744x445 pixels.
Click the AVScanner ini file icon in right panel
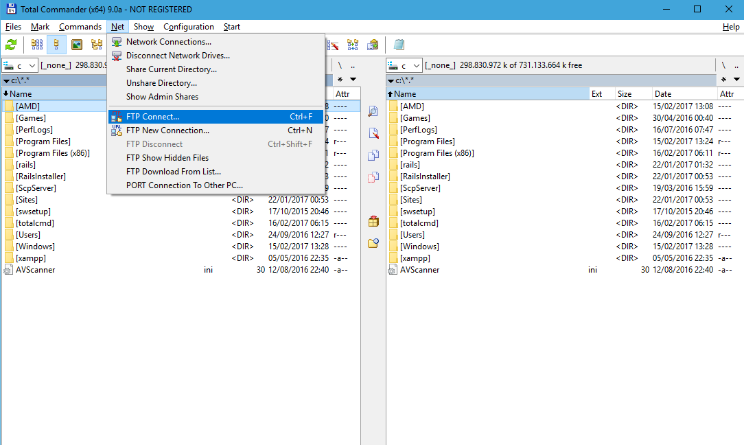393,271
